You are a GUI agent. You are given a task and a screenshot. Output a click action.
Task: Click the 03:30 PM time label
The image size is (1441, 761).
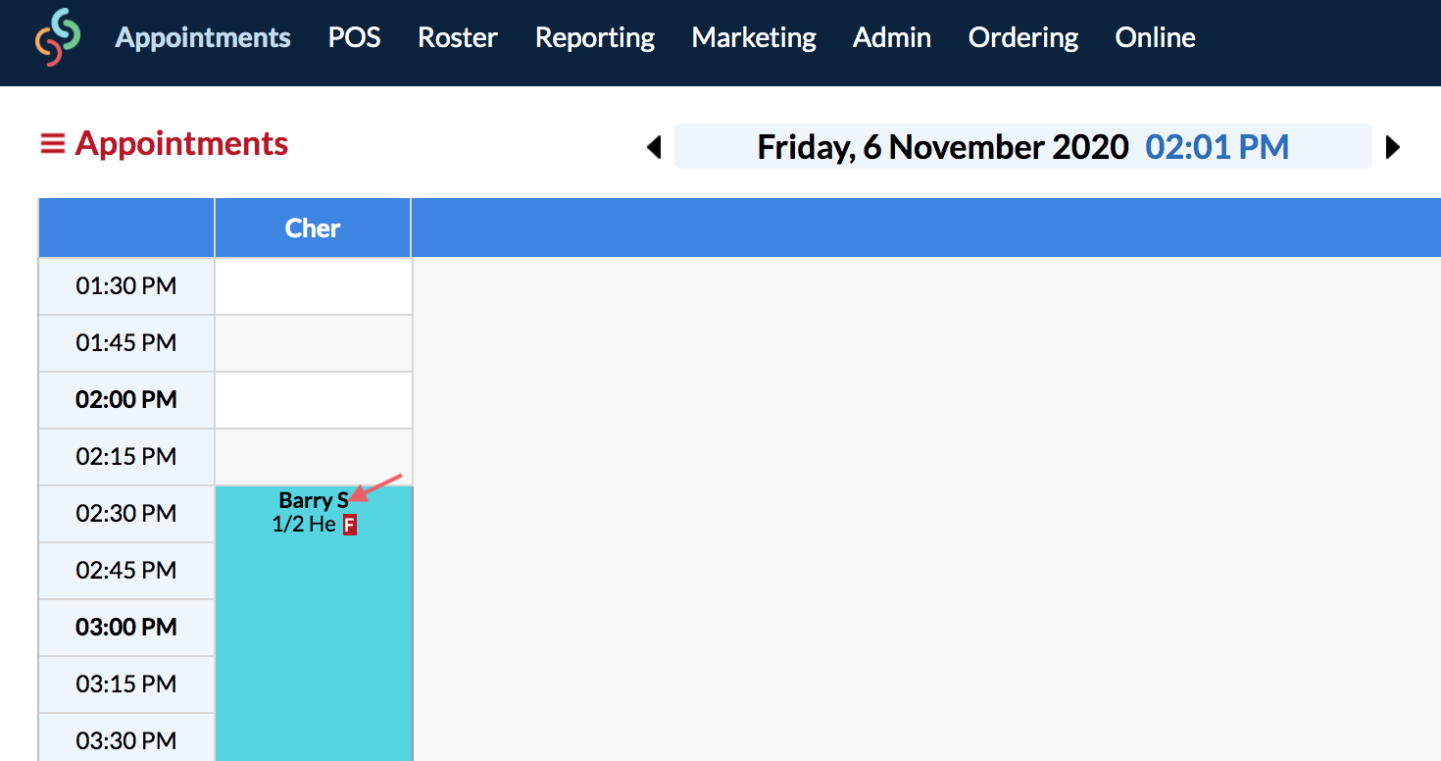point(126,740)
